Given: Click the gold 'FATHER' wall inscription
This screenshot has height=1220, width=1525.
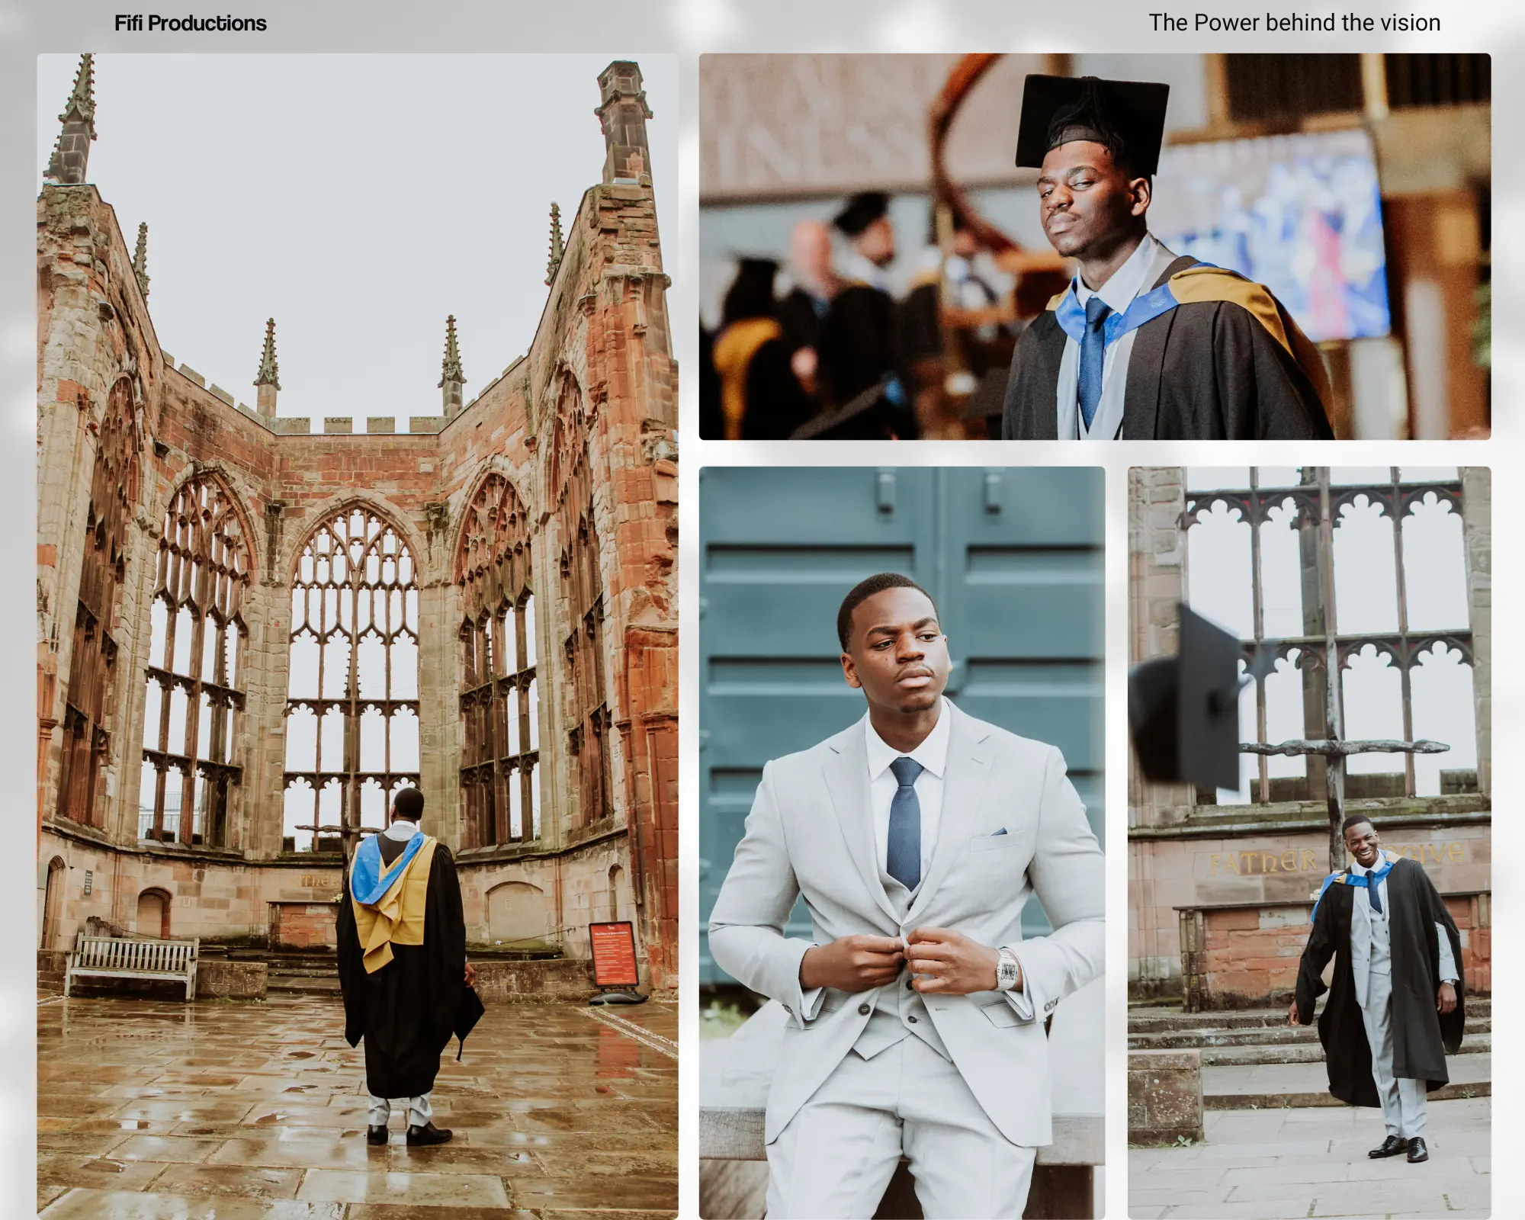Looking at the screenshot, I should click(x=1262, y=862).
